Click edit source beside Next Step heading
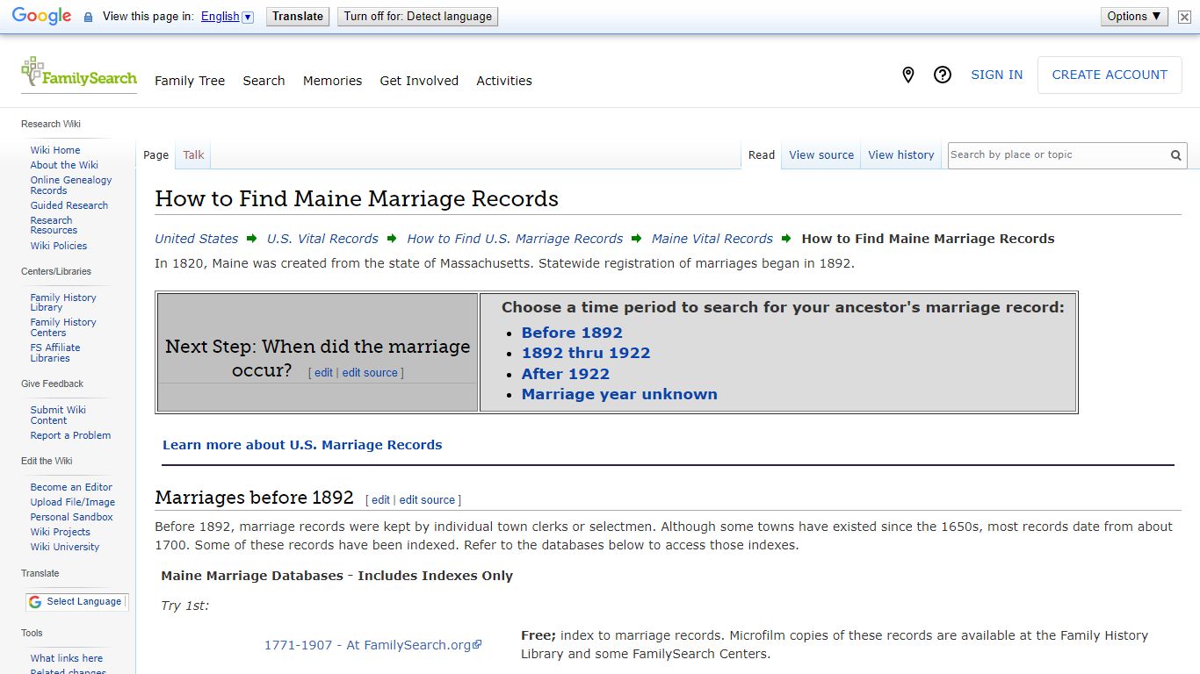 [x=370, y=373]
